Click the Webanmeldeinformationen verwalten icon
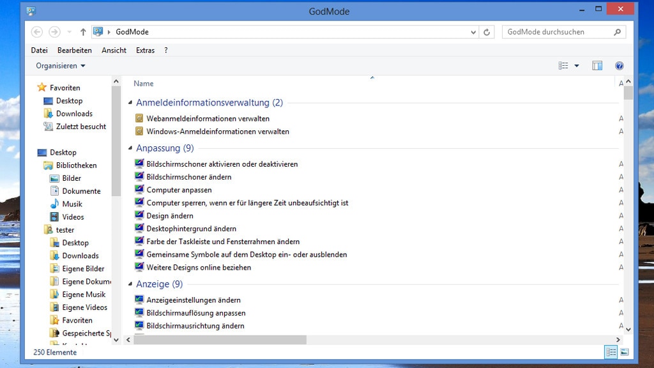Screen dimensions: 654x368 click(139, 118)
